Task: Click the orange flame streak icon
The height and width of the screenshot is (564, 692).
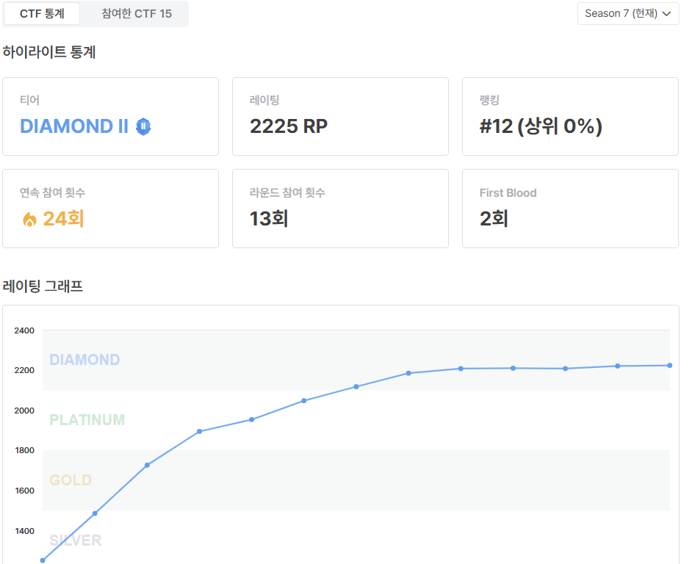Action: click(29, 220)
